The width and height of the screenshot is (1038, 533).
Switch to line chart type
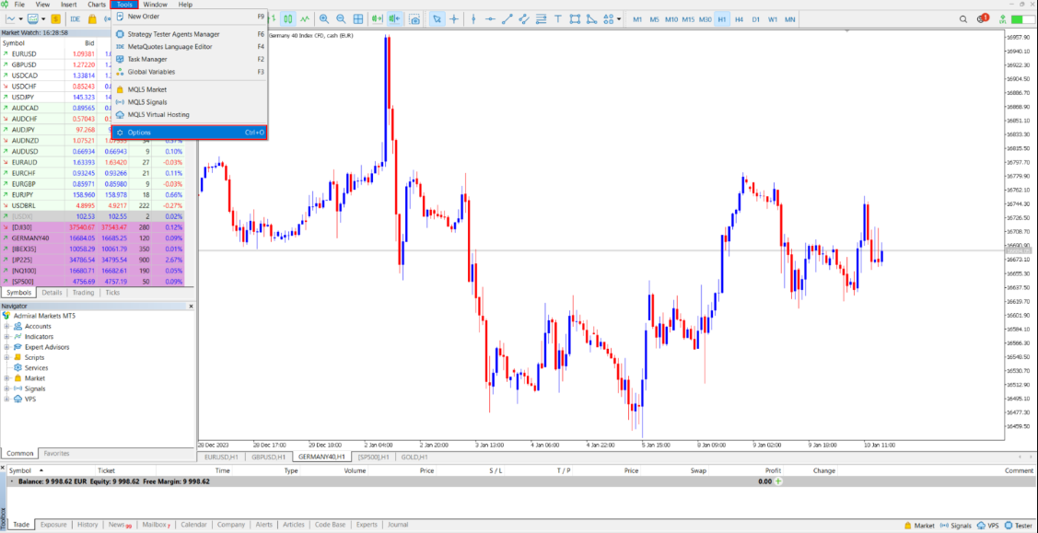pos(306,19)
